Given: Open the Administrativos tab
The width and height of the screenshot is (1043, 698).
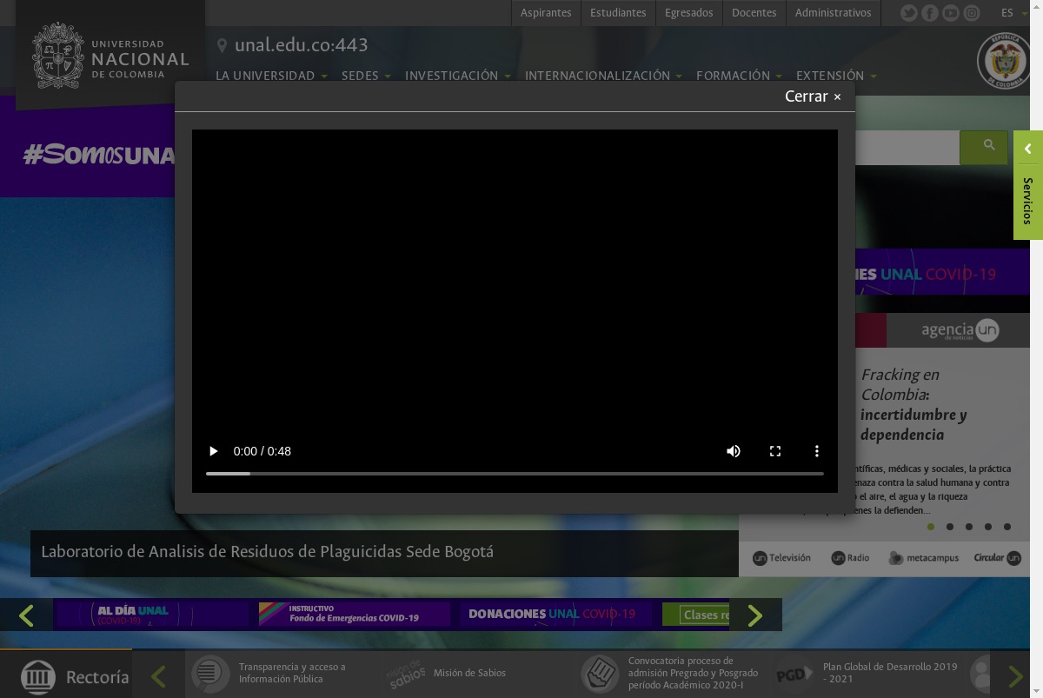Looking at the screenshot, I should point(833,13).
